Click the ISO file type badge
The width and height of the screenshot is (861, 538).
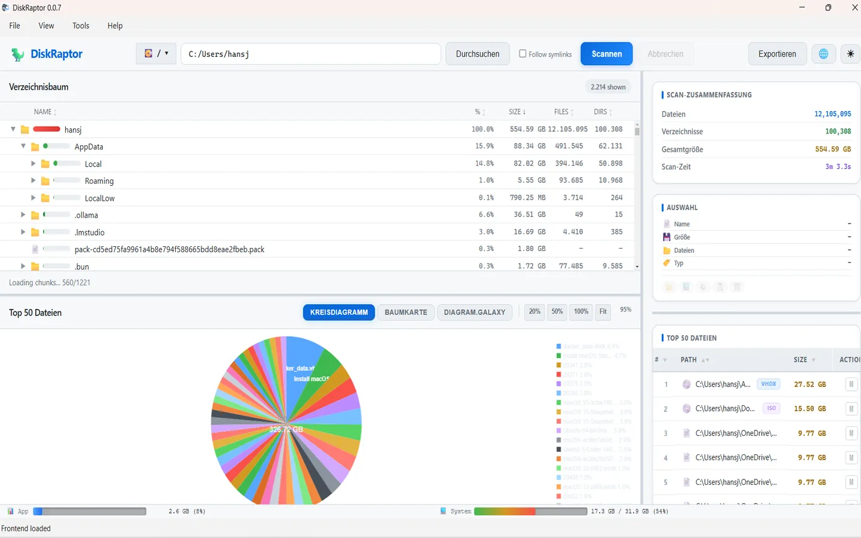(x=771, y=408)
